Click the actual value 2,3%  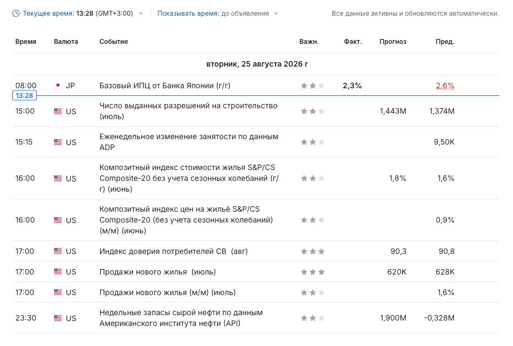point(352,86)
